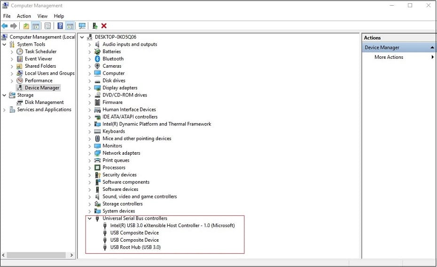Select the USB Root Hub (USB 3.0) device
This screenshot has width=437, height=267.
[135, 247]
